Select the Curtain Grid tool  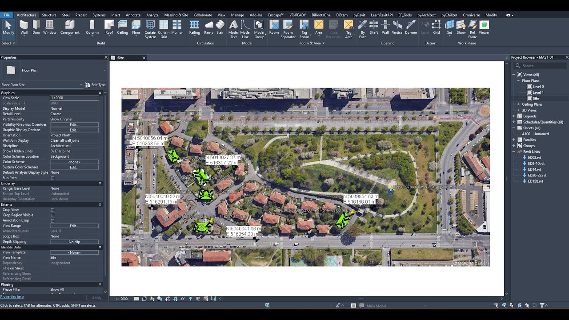click(164, 29)
